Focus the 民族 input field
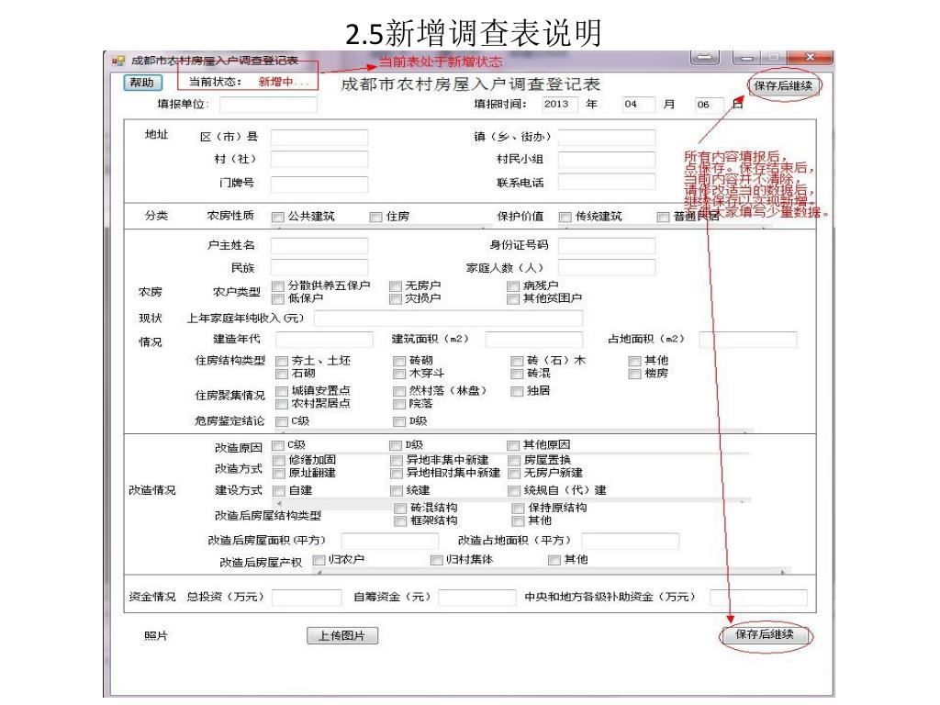Image resolution: width=940 pixels, height=705 pixels. pyautogui.click(x=319, y=267)
